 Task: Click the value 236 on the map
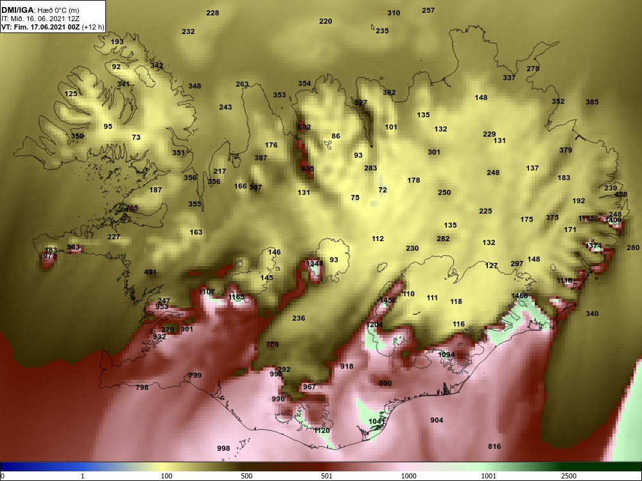tap(299, 318)
